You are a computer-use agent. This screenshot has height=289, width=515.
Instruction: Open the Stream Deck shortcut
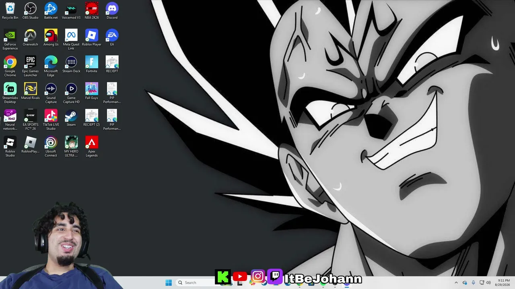point(71,65)
